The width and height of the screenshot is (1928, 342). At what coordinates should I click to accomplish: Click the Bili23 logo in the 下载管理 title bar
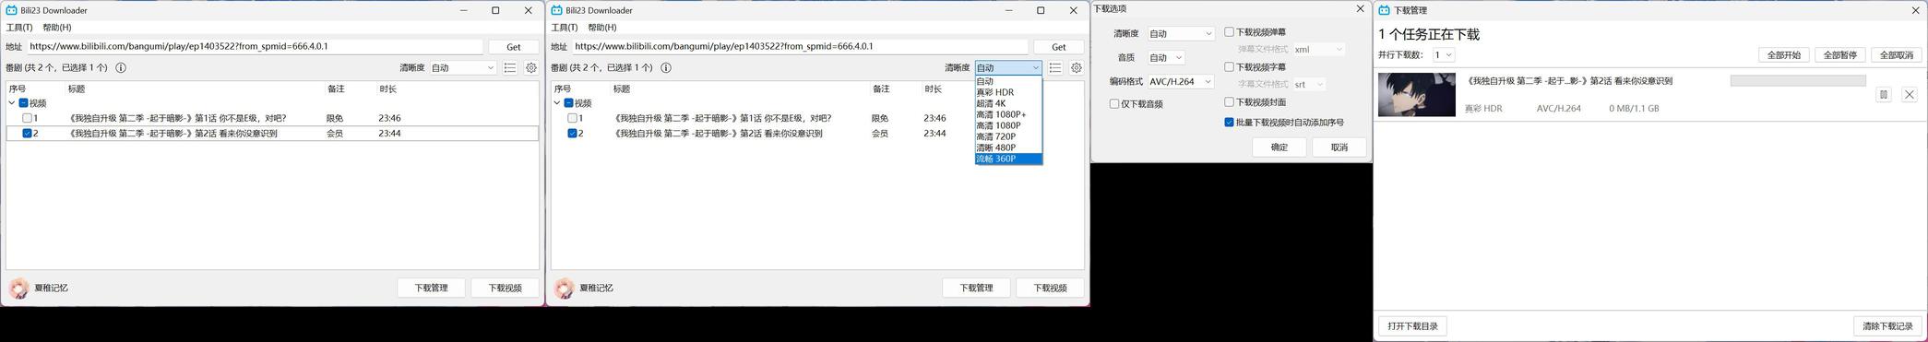pos(1384,10)
